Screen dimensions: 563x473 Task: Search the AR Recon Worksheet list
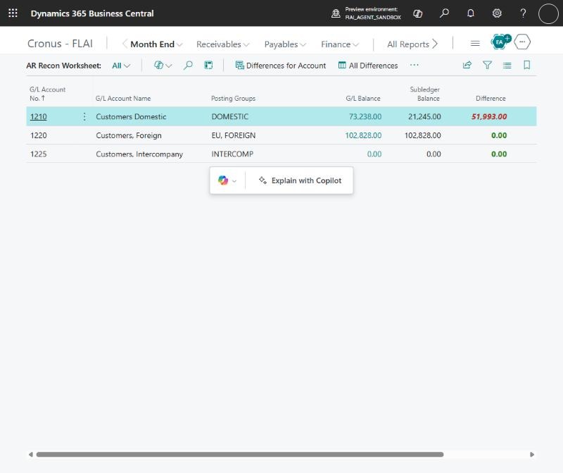[x=188, y=65]
